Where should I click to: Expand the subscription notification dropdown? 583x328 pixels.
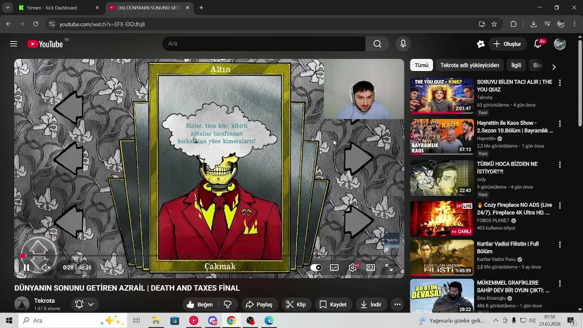(85, 304)
